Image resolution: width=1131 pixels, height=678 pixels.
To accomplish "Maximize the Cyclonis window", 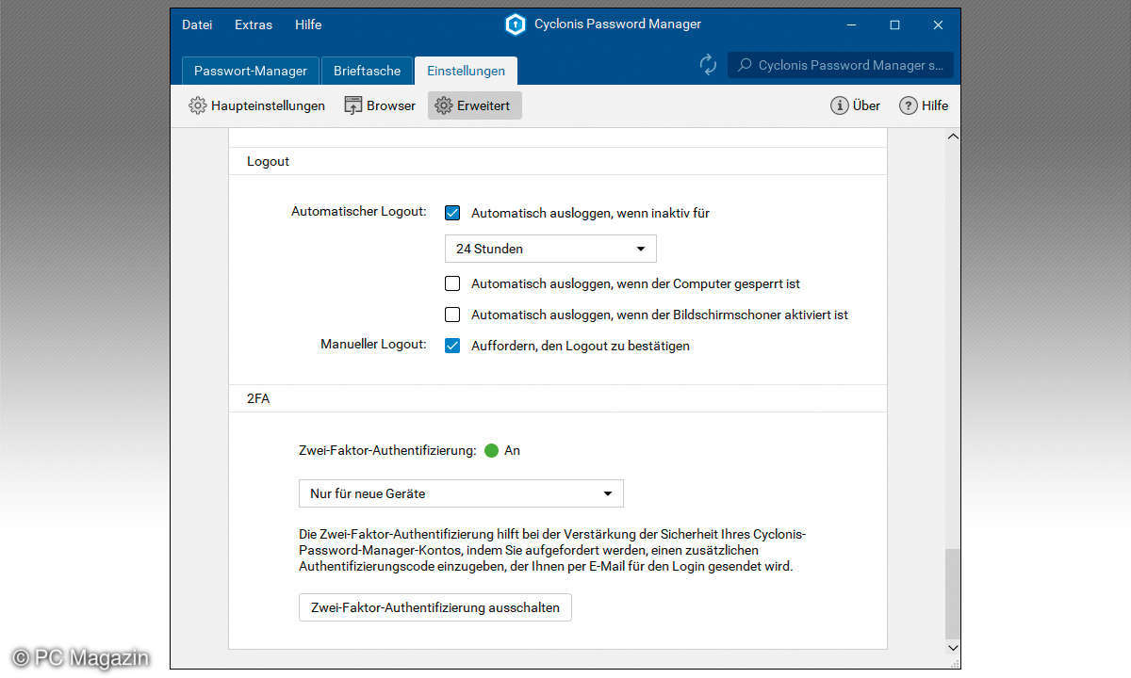I will (x=894, y=25).
